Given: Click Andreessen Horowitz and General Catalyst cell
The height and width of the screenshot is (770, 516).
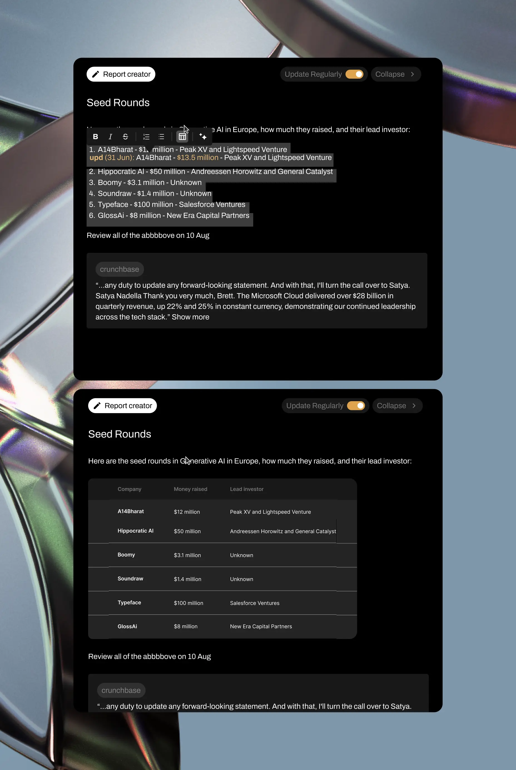Looking at the screenshot, I should (x=283, y=531).
